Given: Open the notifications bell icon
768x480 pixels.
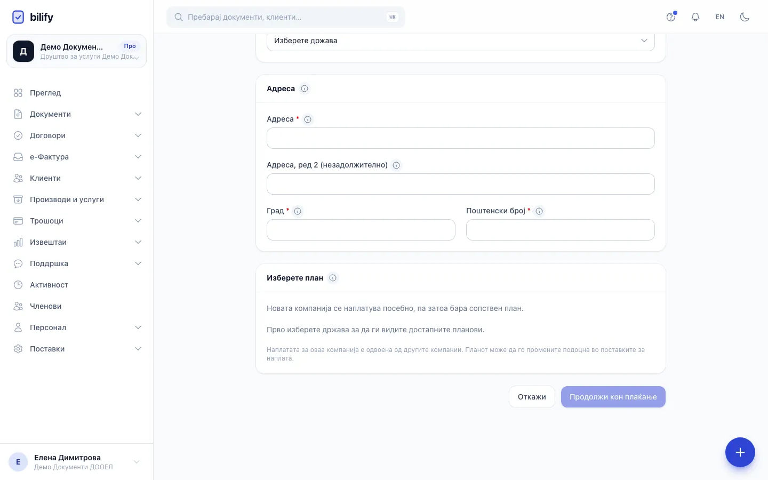Looking at the screenshot, I should tap(695, 17).
